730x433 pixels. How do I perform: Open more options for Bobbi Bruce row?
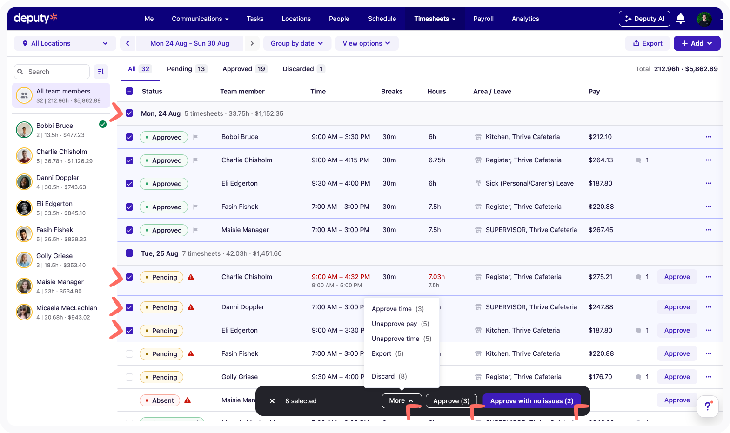pos(709,137)
